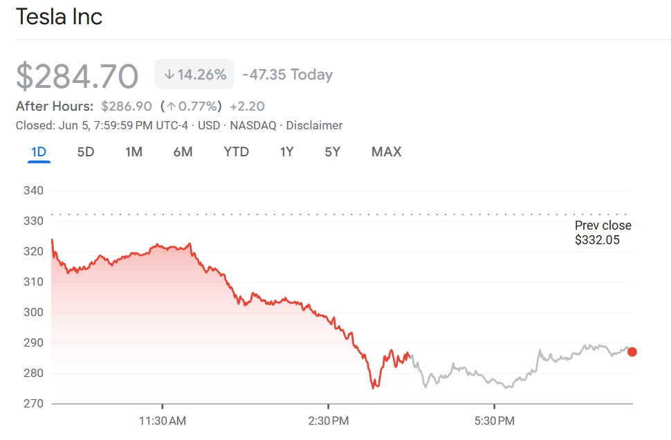This screenshot has width=671, height=440.
Task: Click the up arrow beside 0.77% after hours
Action: click(x=169, y=107)
